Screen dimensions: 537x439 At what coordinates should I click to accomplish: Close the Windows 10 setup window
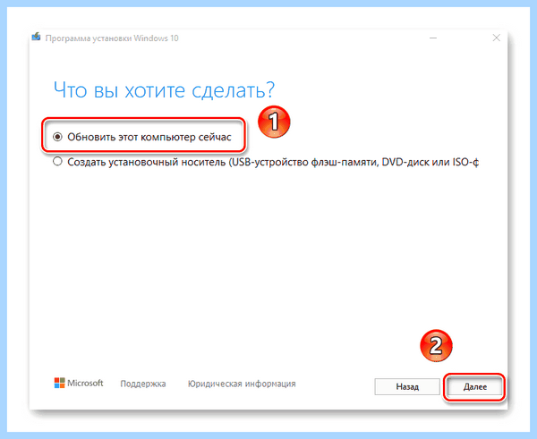click(x=496, y=38)
